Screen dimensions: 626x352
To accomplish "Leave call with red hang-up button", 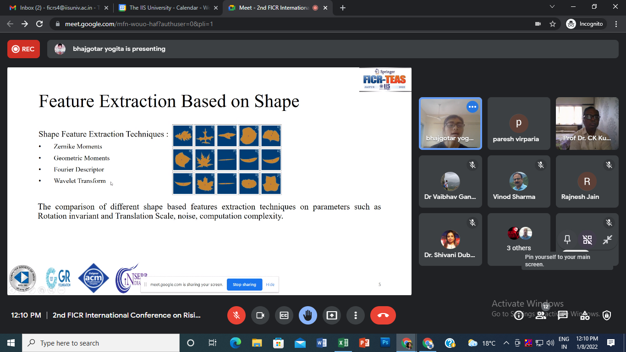I will [383, 315].
